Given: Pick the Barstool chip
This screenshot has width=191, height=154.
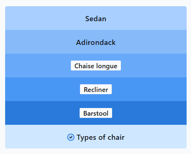Looking at the screenshot, I should click(x=96, y=113).
